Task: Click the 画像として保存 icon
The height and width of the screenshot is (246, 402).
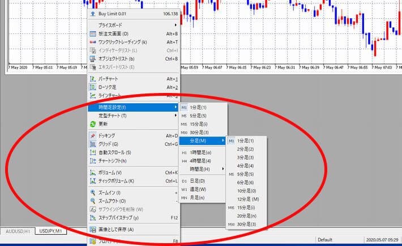Action: pyautogui.click(x=93, y=230)
